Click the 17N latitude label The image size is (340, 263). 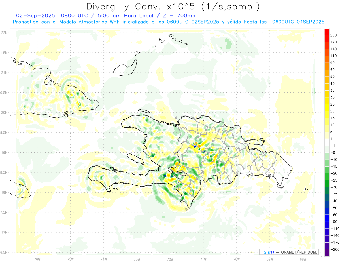4,232
